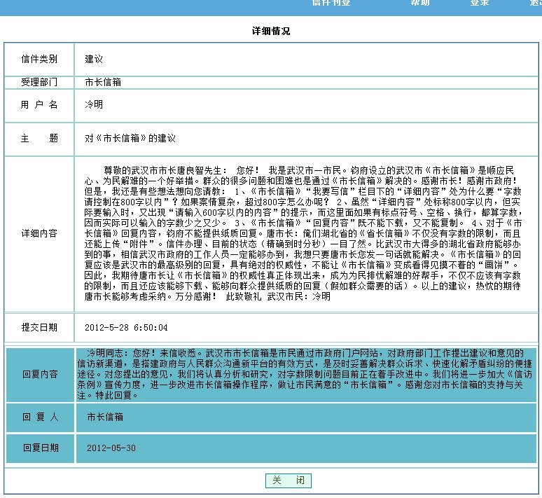Select the username value 冷明
This screenshot has height=498, width=542.
pos(94,104)
